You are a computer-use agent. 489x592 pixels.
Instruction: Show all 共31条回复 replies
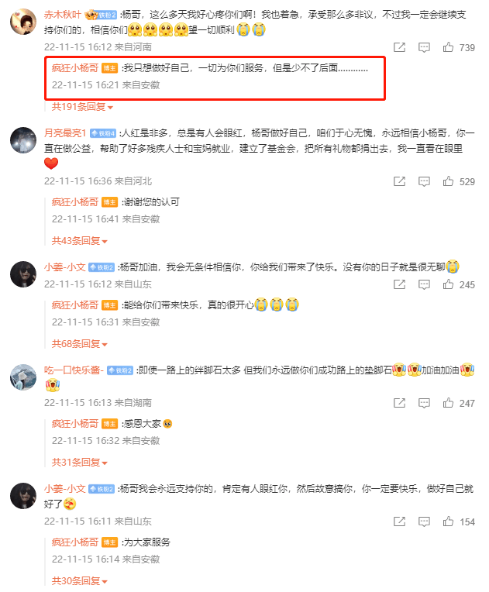tap(80, 463)
